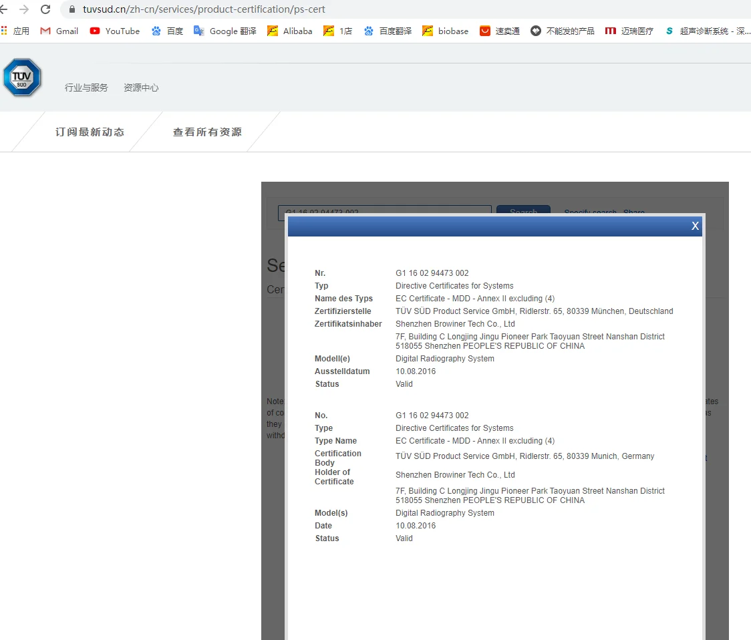Open the 超声诊断系统 bookmark

pyautogui.click(x=708, y=31)
